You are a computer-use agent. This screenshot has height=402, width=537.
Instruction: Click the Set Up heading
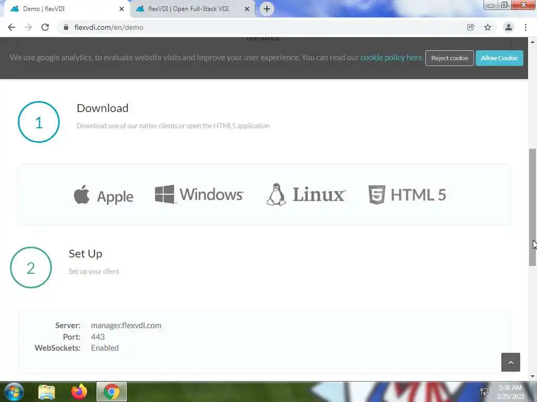tap(85, 254)
